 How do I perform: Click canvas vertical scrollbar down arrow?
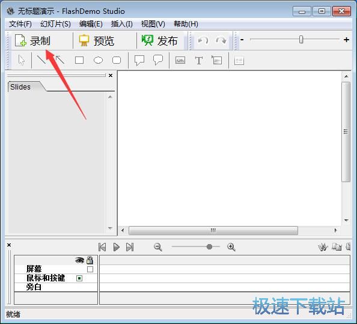pyautogui.click(x=346, y=220)
